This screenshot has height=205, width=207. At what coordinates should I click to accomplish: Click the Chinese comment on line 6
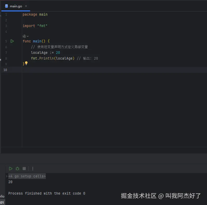(x=59, y=47)
